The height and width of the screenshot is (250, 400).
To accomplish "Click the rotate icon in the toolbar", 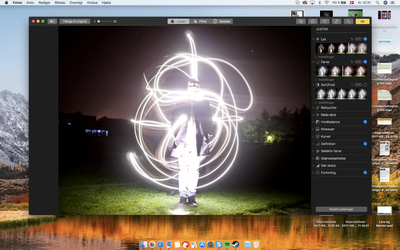I will pos(336,21).
